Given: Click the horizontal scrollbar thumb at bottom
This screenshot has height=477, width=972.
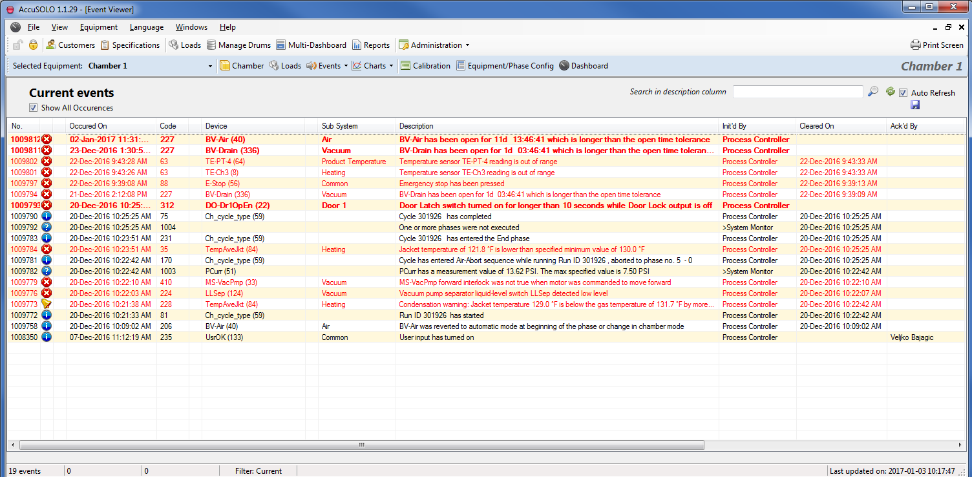Looking at the screenshot, I should [x=361, y=445].
